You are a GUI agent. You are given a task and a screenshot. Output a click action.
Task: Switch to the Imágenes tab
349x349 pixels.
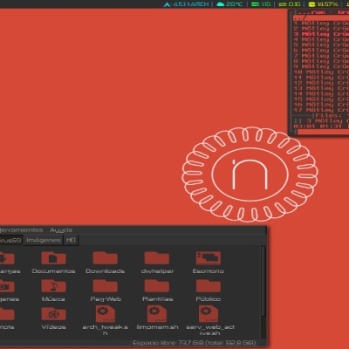44,240
